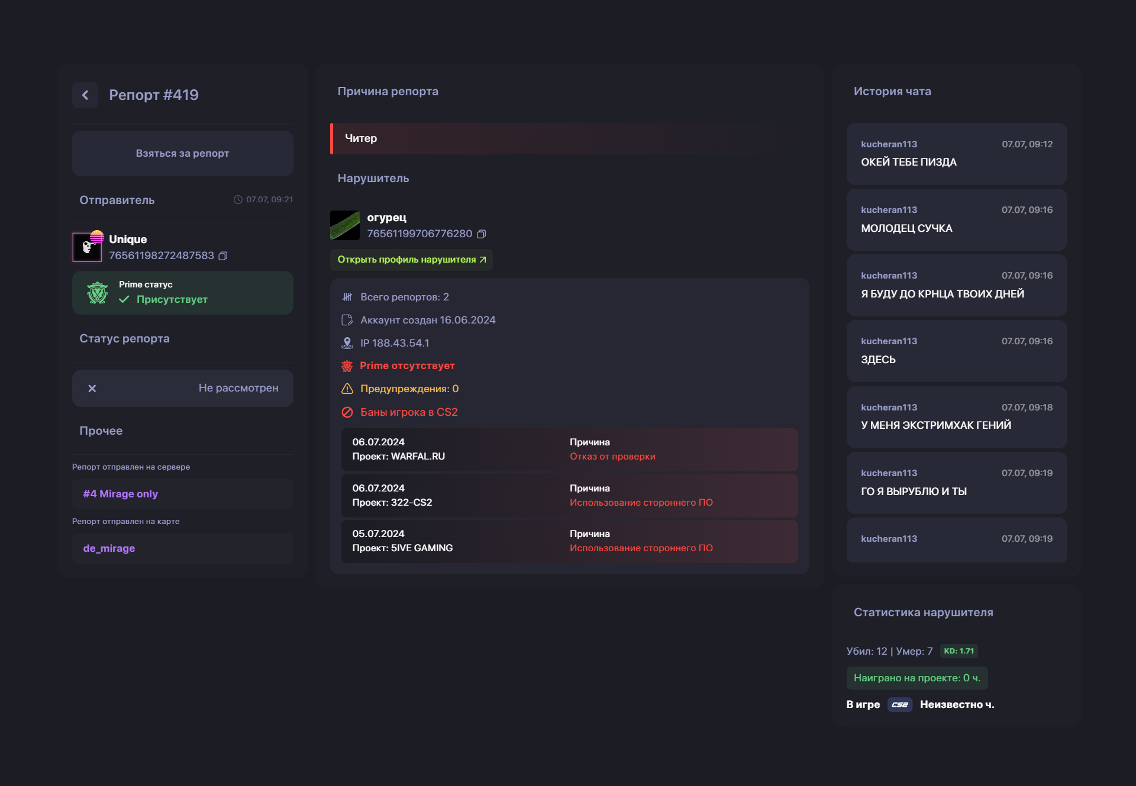The width and height of the screenshot is (1136, 786).
Task: Copy the Unique sender Steam ID
Action: click(x=223, y=256)
